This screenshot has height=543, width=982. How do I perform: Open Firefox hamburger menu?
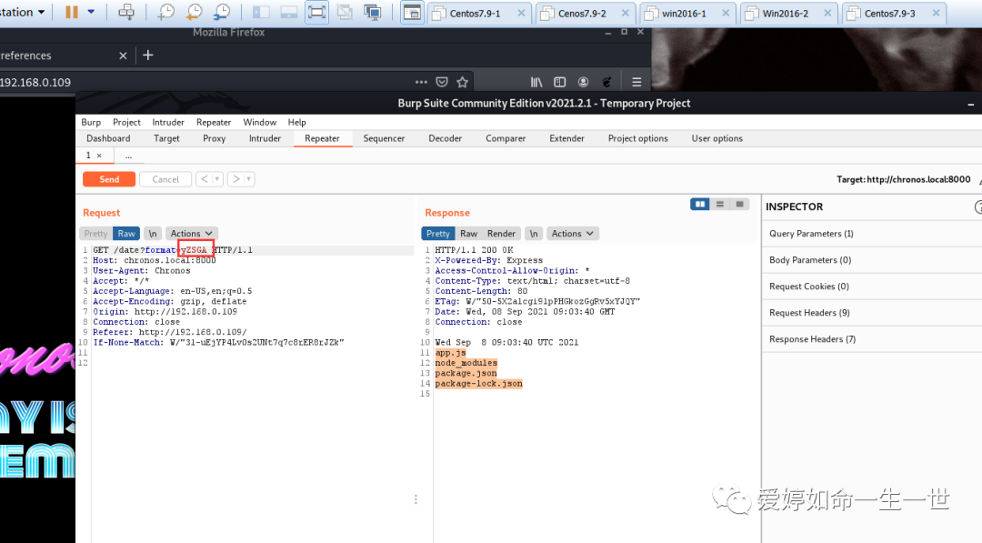(636, 82)
